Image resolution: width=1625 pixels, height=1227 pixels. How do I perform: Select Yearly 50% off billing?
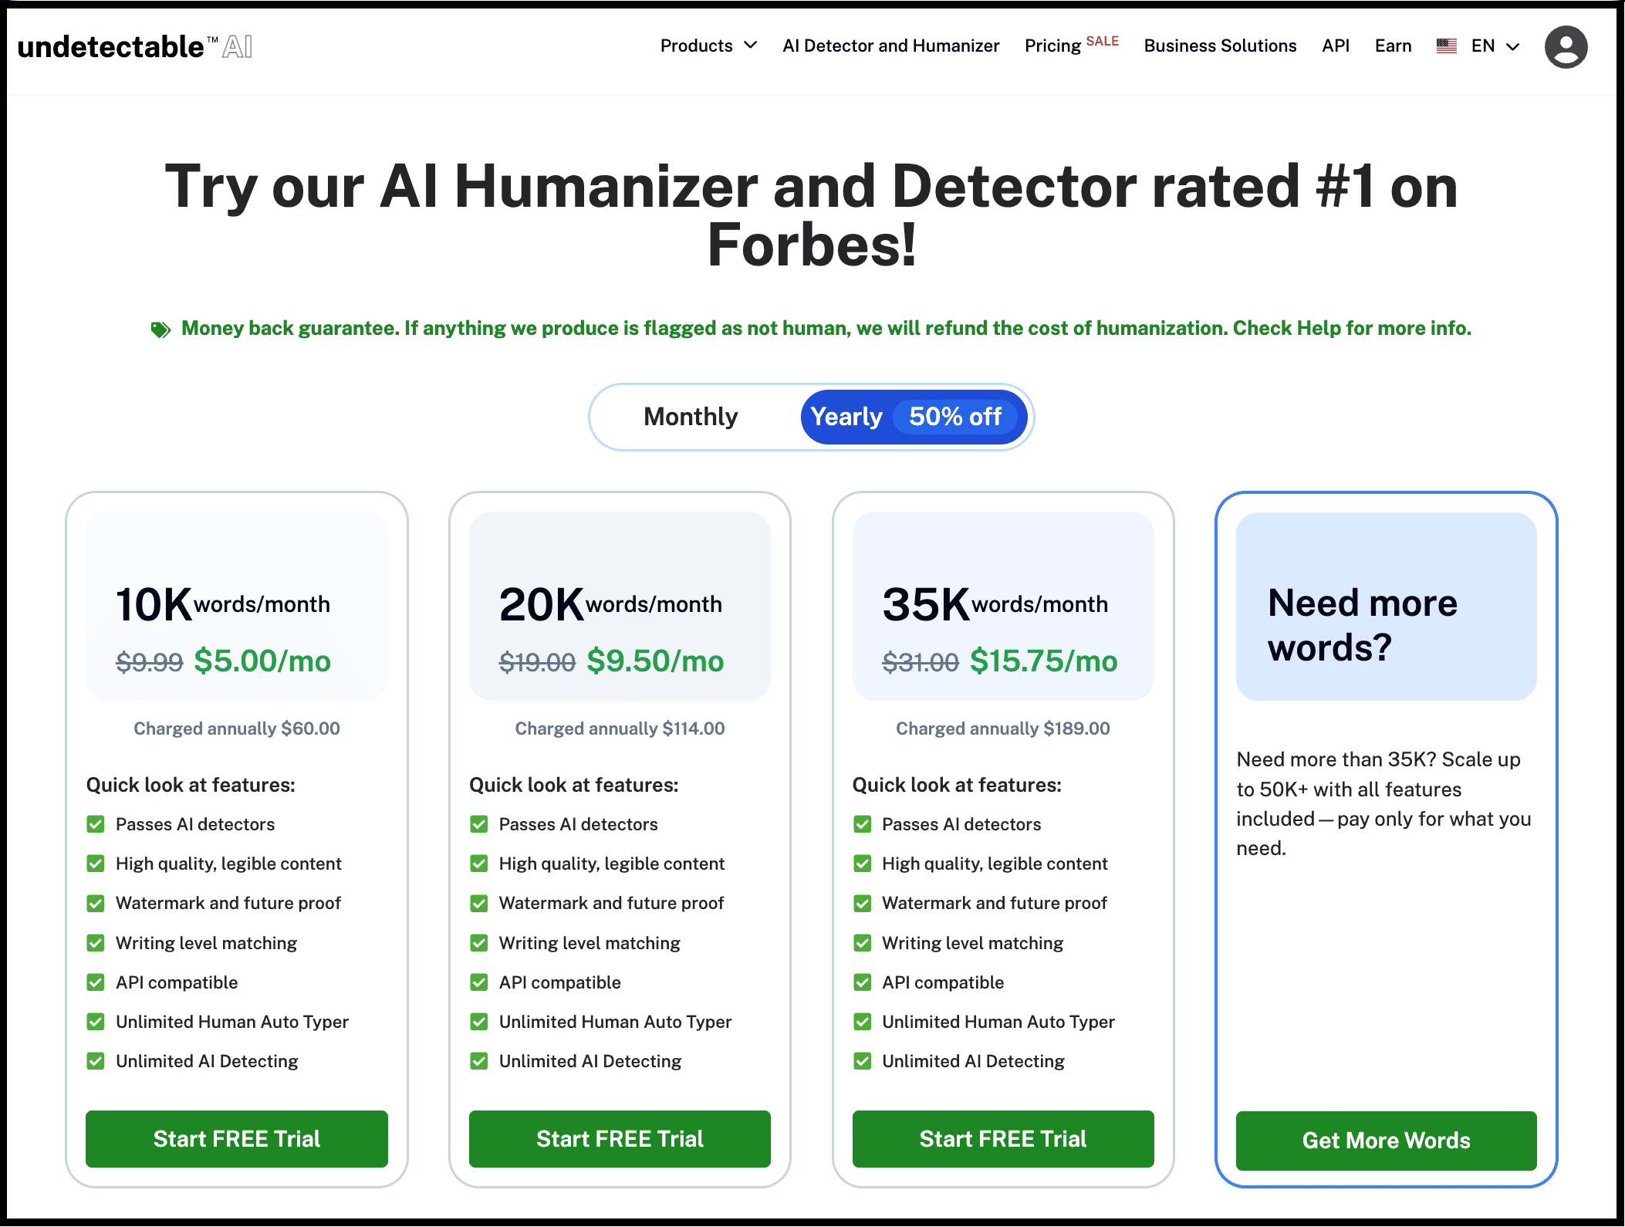[914, 417]
